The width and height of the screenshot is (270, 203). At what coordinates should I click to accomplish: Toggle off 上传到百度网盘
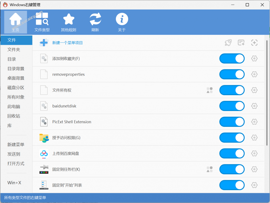point(232,153)
